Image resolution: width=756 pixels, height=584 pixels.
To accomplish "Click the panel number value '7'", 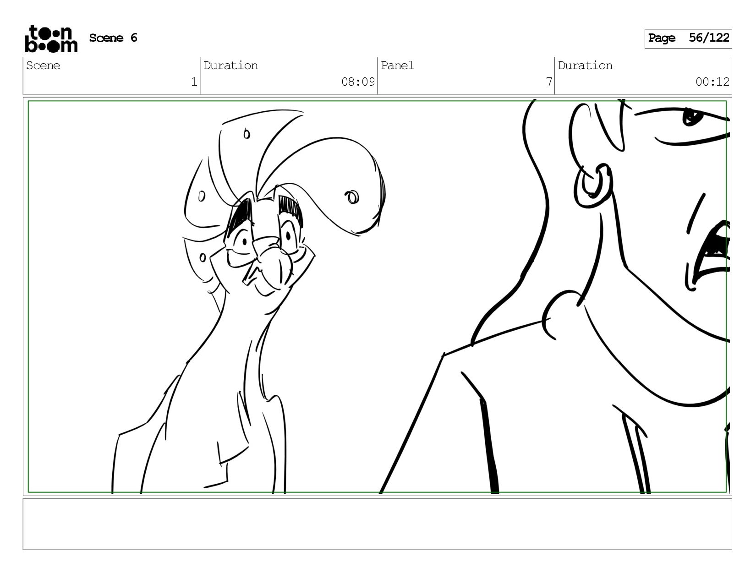I will coord(548,82).
